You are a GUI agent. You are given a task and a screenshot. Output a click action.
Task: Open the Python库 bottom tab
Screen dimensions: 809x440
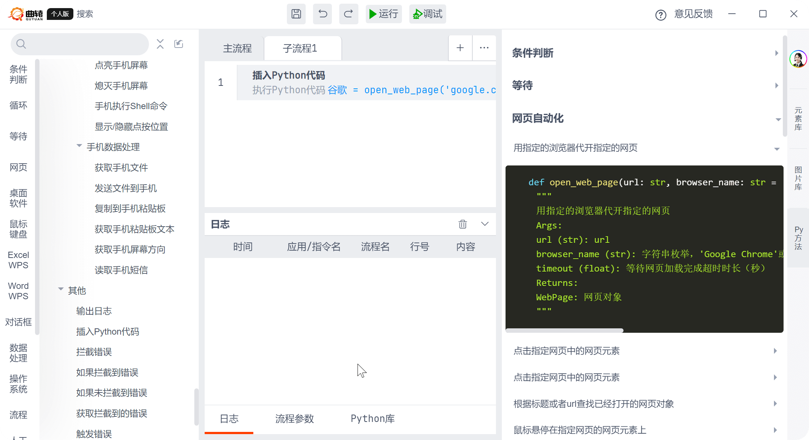372,419
